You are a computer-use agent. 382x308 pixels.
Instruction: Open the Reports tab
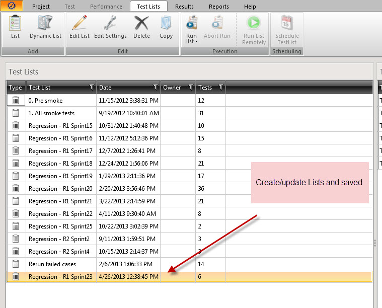coord(219,7)
